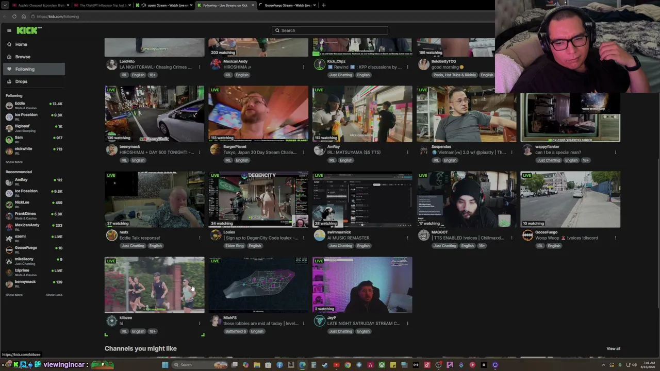Open the DEGENCITY stream thumbnail by Loulex
The image size is (660, 371).
[258, 199]
